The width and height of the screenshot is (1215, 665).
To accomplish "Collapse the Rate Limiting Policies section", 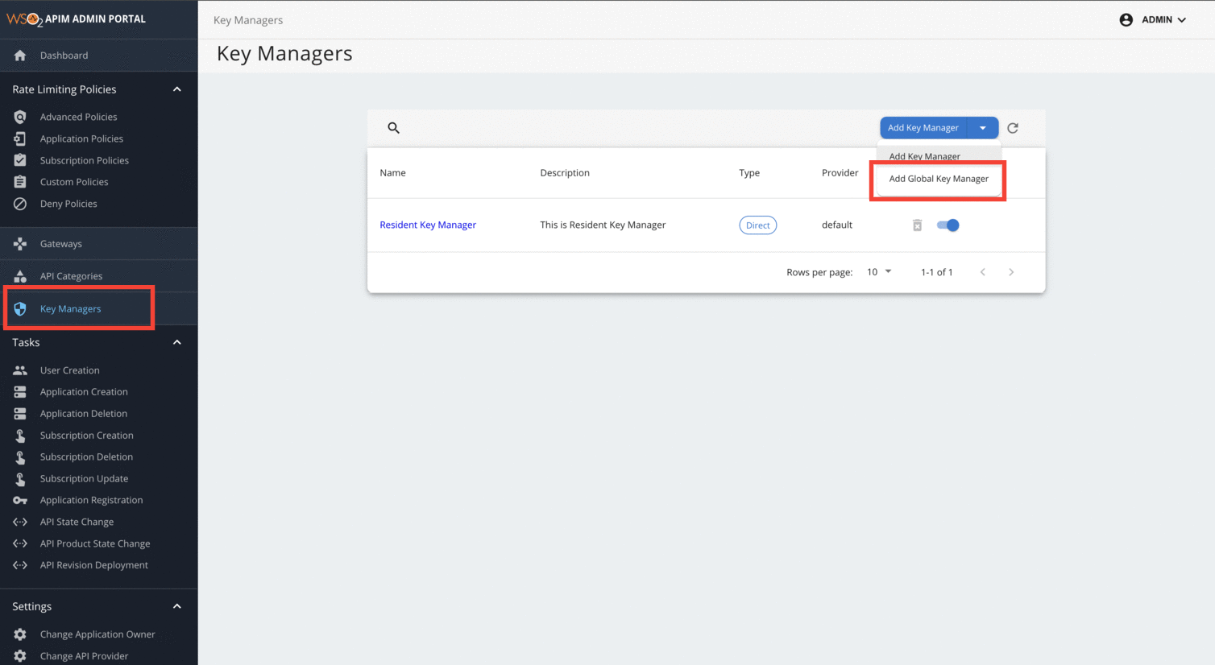I will (x=177, y=89).
